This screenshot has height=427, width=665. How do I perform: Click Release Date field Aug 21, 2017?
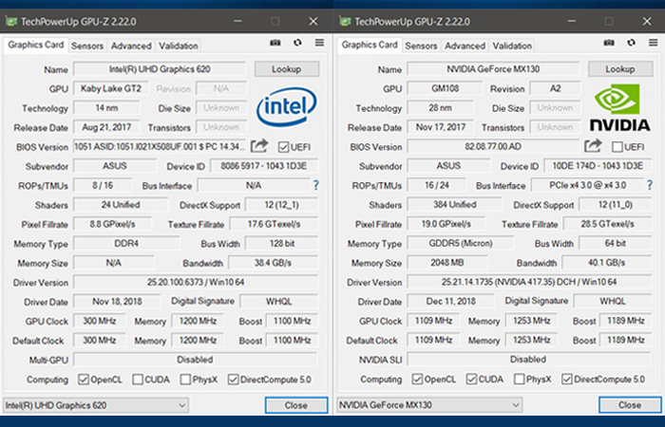[x=106, y=127]
